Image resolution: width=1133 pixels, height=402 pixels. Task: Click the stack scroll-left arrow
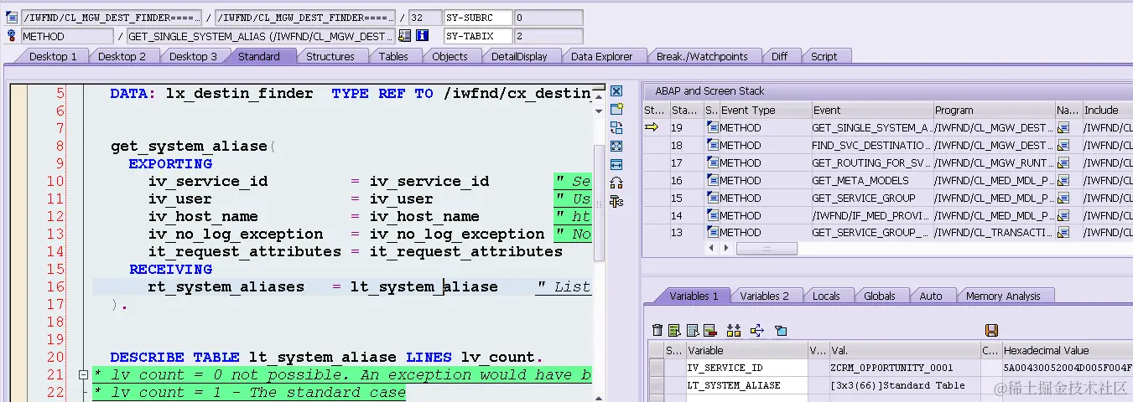pos(713,249)
